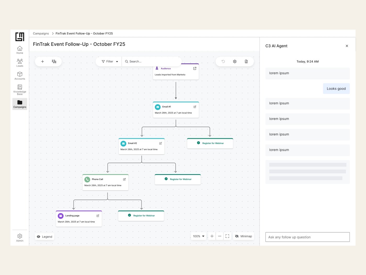Edit the Phone Call node
Screen dimensions: 366x275
tap(124, 179)
